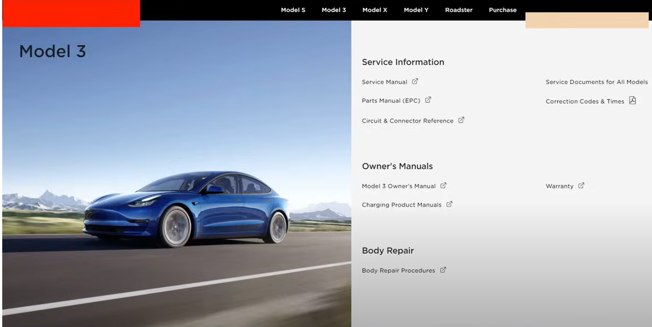Open the Body Repair Procedures text link
Viewport: 652px width, 327px height.
point(398,271)
